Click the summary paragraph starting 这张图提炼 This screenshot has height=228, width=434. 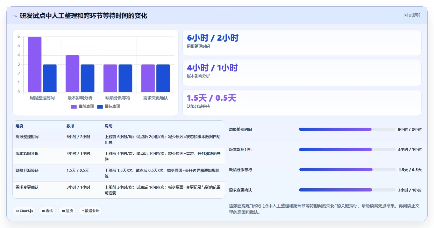[324, 209]
